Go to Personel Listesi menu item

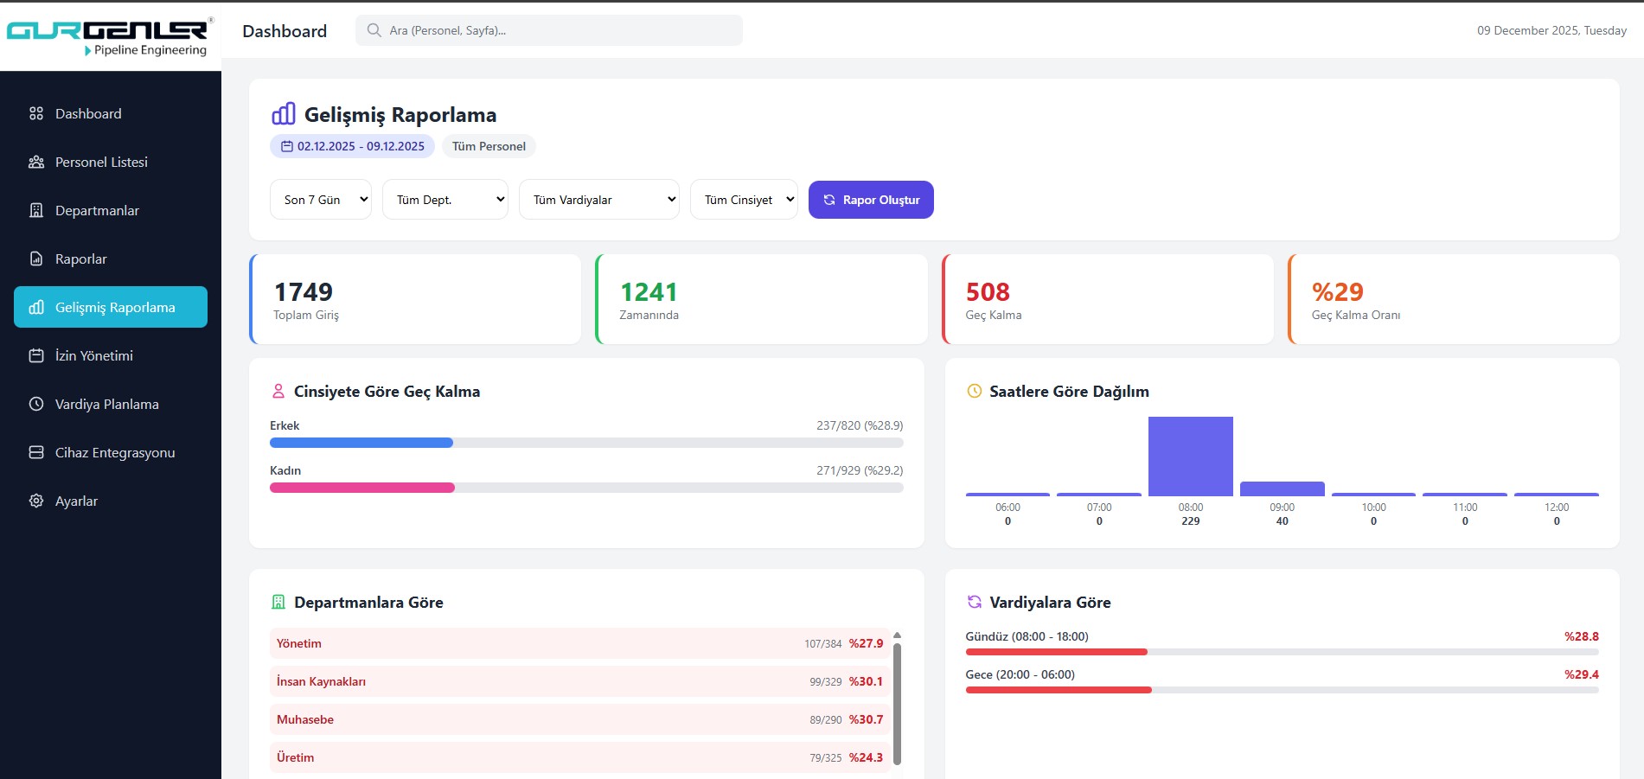(101, 162)
